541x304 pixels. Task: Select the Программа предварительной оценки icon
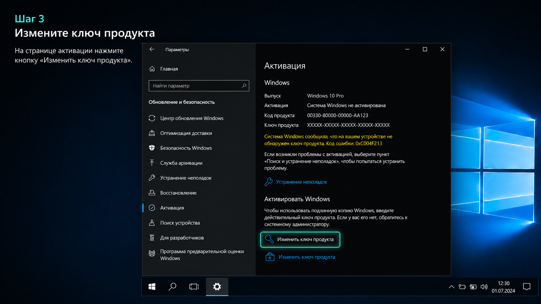pyautogui.click(x=152, y=253)
